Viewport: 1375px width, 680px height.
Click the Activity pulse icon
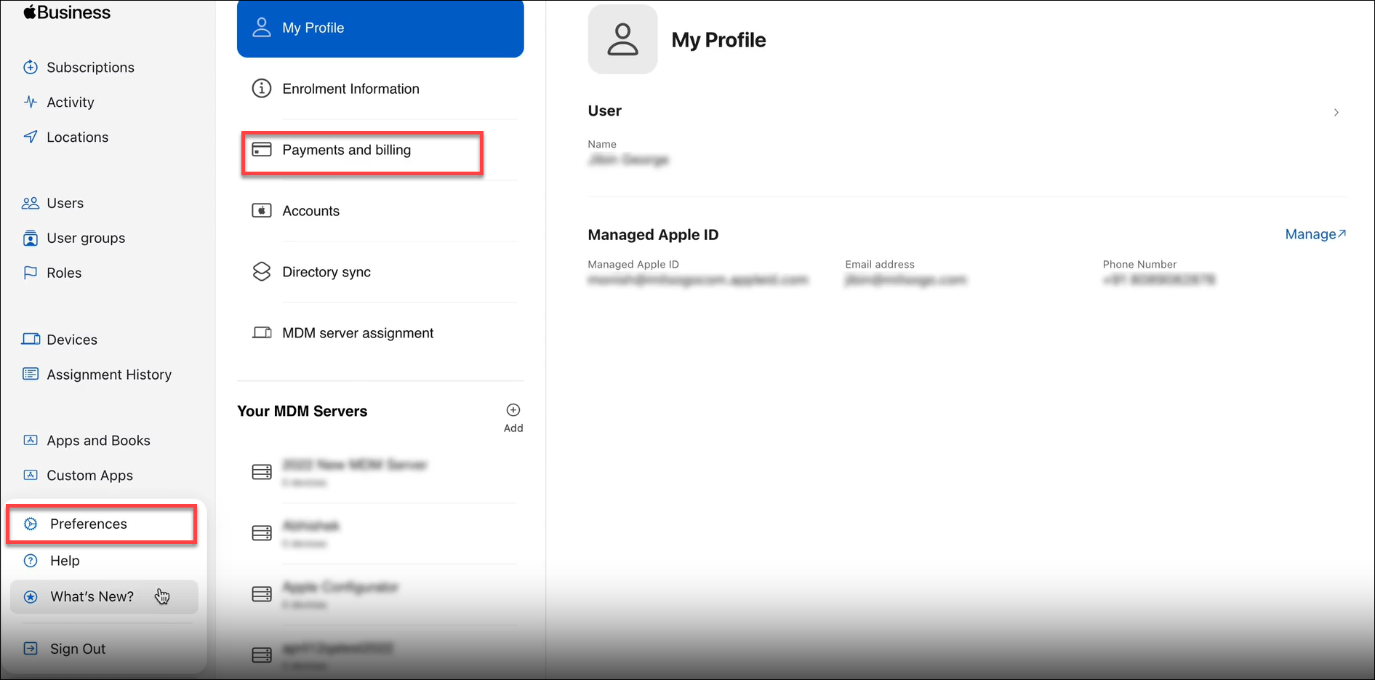tap(31, 102)
